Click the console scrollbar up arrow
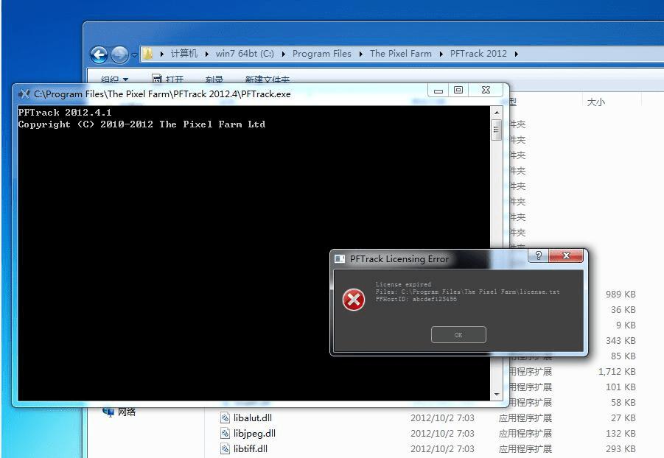664x458 pixels. pos(496,113)
